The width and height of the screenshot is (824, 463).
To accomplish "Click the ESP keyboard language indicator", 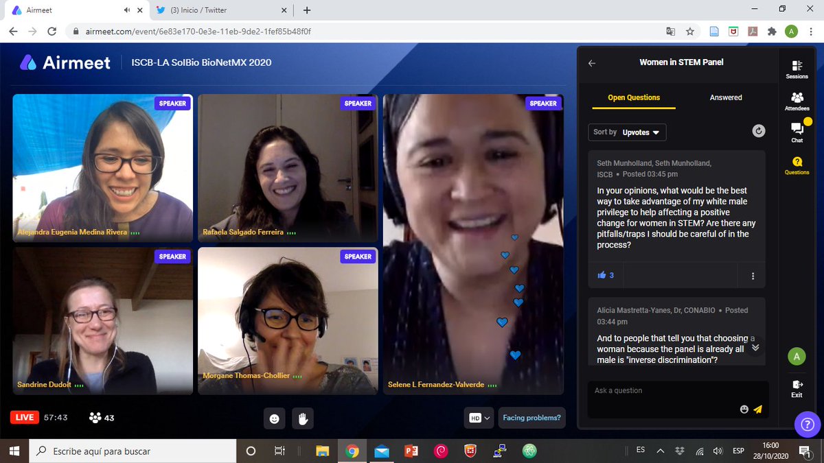I will coord(738,451).
